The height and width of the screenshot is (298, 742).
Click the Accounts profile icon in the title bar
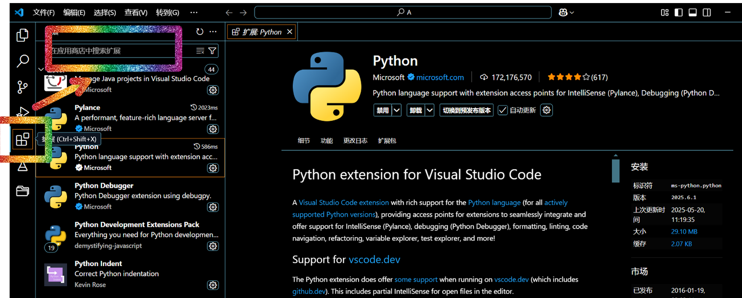[x=563, y=12]
